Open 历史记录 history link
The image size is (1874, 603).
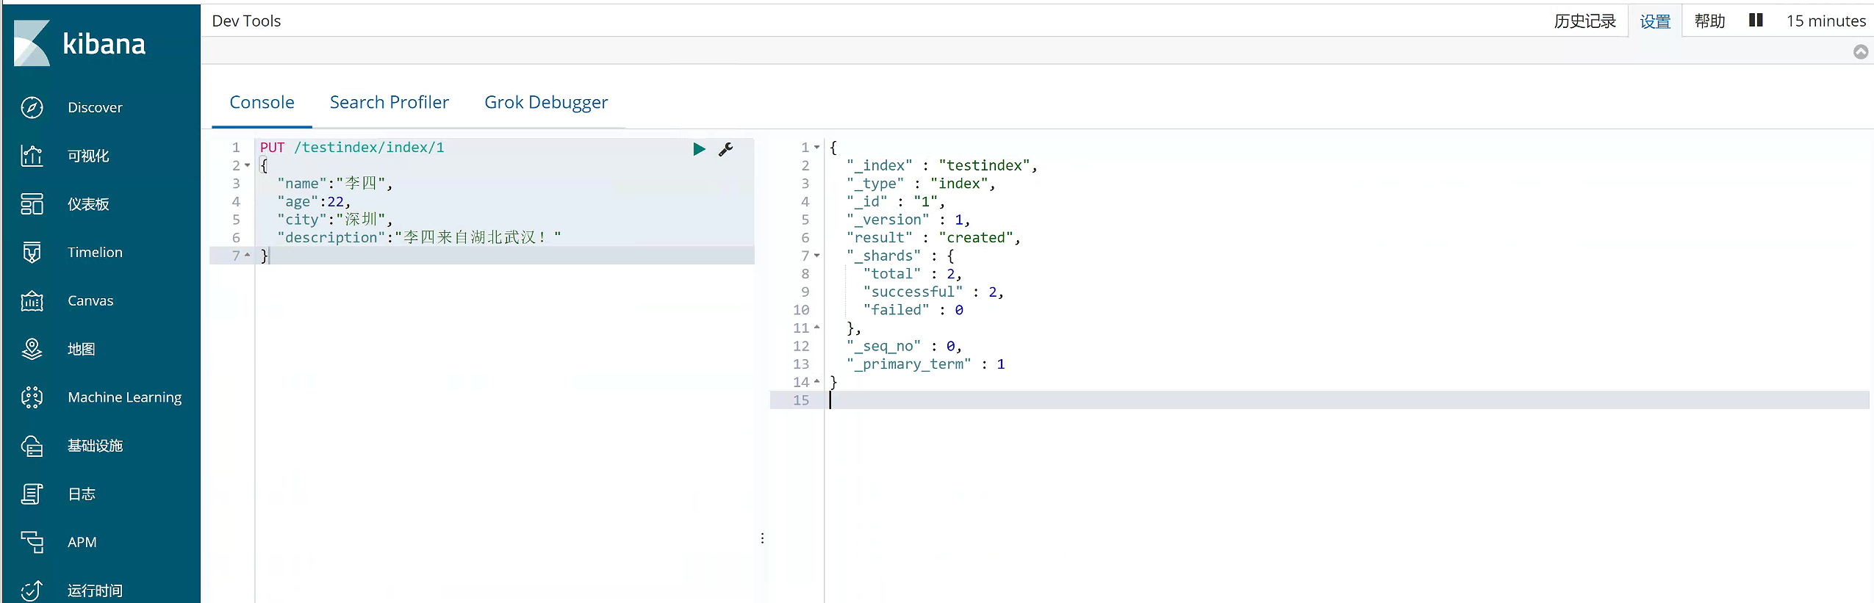coord(1585,21)
